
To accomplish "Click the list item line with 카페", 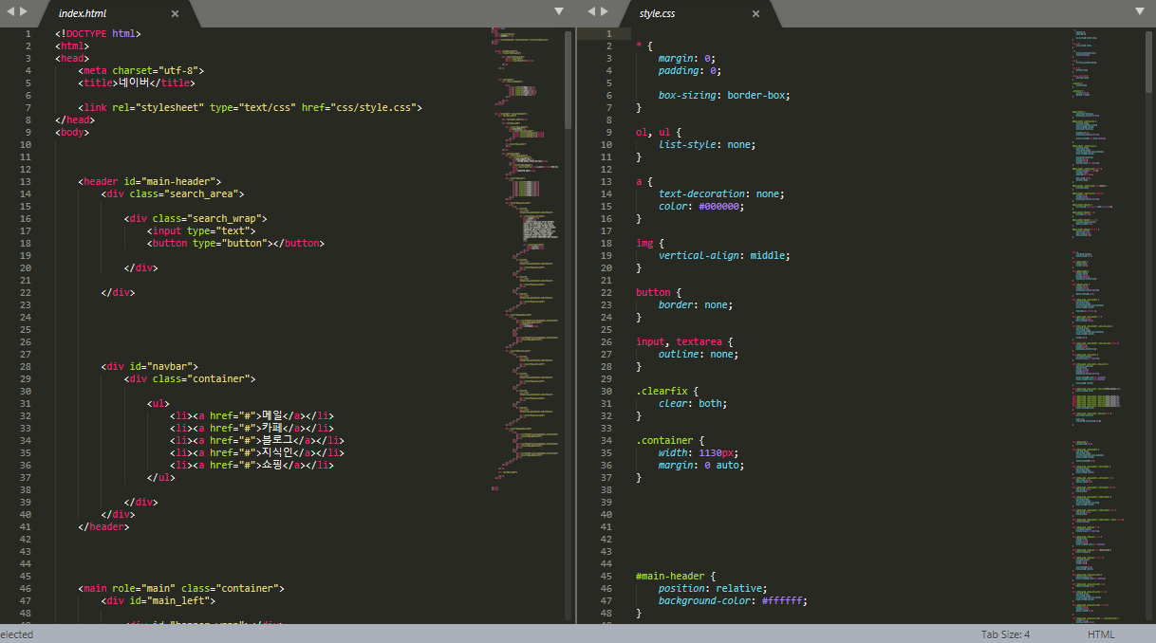I will tap(252, 428).
